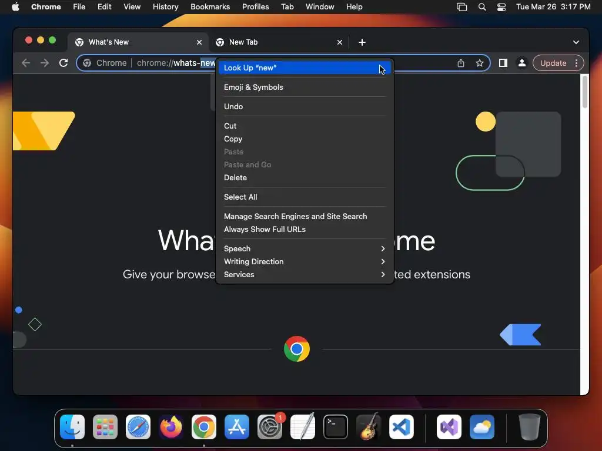
Task: Open Spotlight search icon
Action: point(482,7)
